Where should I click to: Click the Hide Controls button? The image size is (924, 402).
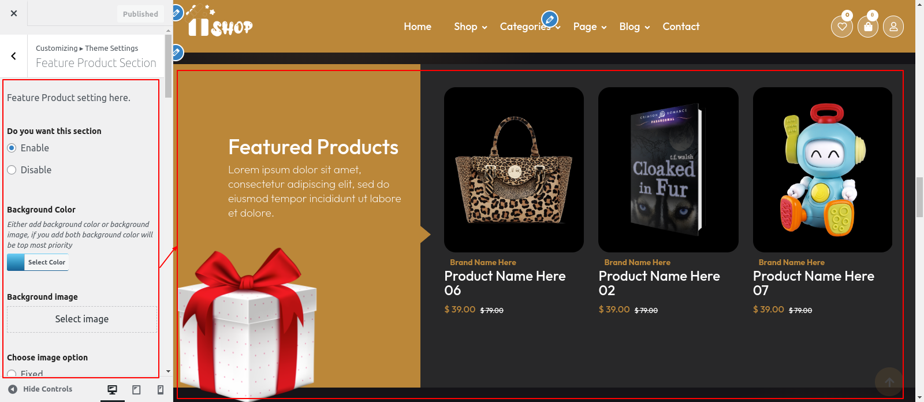click(x=40, y=389)
